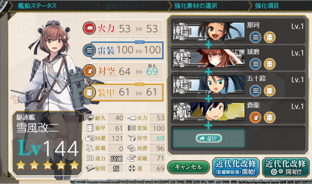Open the 強化項目 header tab
The height and width of the screenshot is (184, 312).
click(x=267, y=6)
